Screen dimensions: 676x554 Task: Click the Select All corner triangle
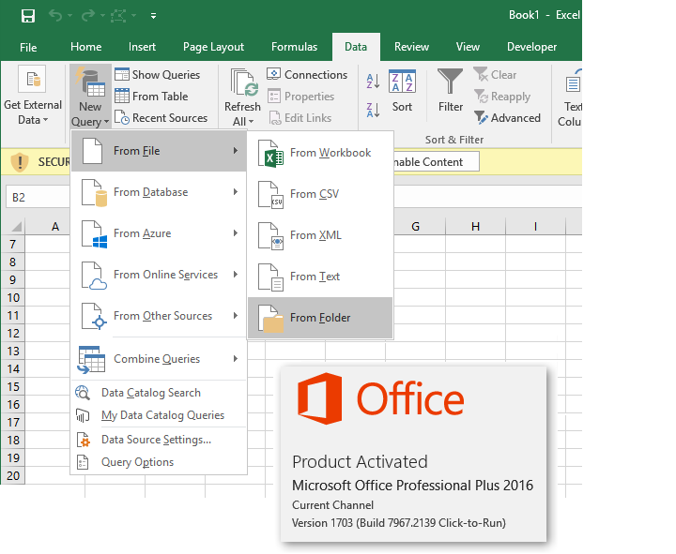coord(16,227)
